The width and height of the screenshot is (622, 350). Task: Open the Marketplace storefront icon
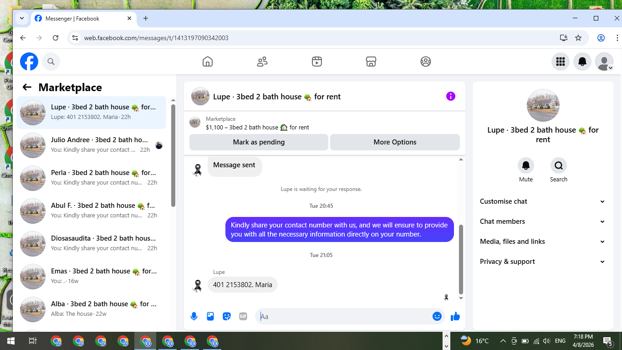[371, 62]
